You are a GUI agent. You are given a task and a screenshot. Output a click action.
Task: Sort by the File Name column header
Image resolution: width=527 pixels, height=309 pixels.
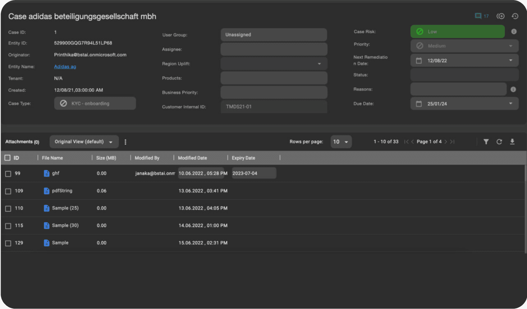coord(53,158)
